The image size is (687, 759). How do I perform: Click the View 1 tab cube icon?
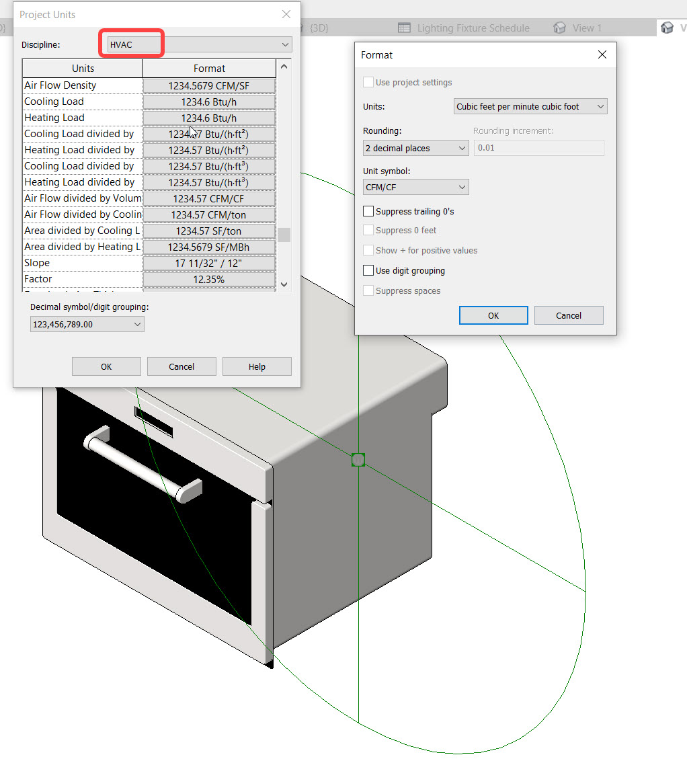(x=560, y=28)
